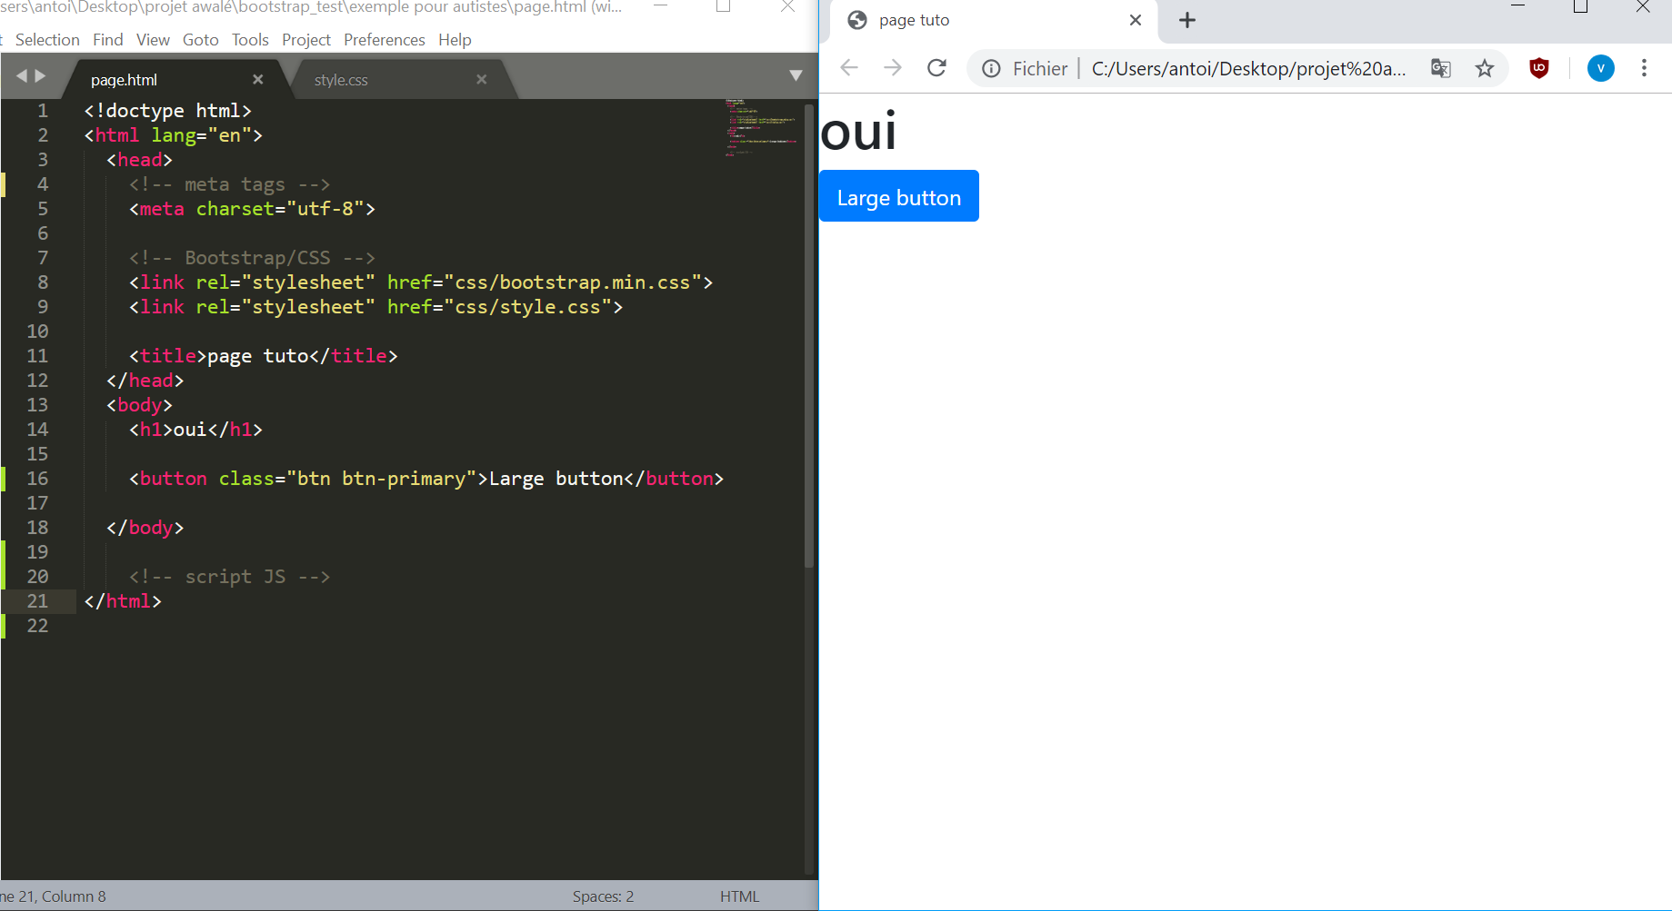This screenshot has height=911, width=1672.
Task: Open a new Chrome tab
Action: [1187, 20]
